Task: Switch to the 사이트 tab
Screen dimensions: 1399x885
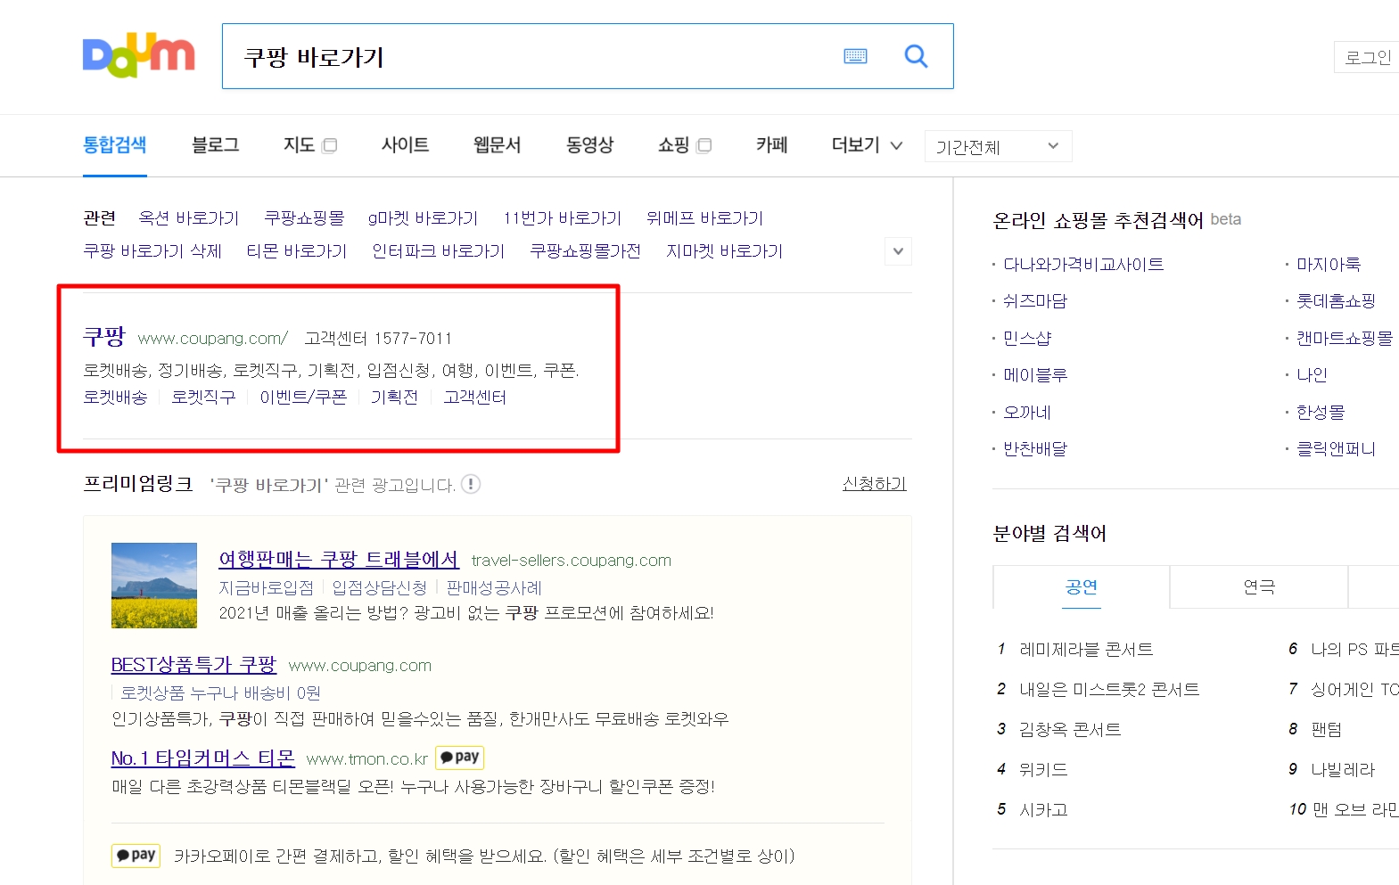Action: coord(405,144)
